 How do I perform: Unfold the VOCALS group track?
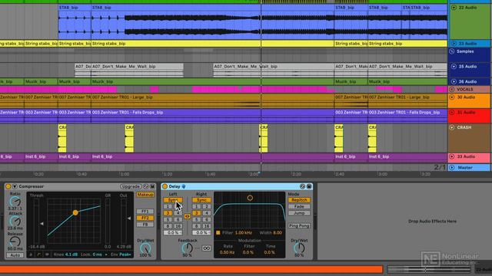coord(452,89)
